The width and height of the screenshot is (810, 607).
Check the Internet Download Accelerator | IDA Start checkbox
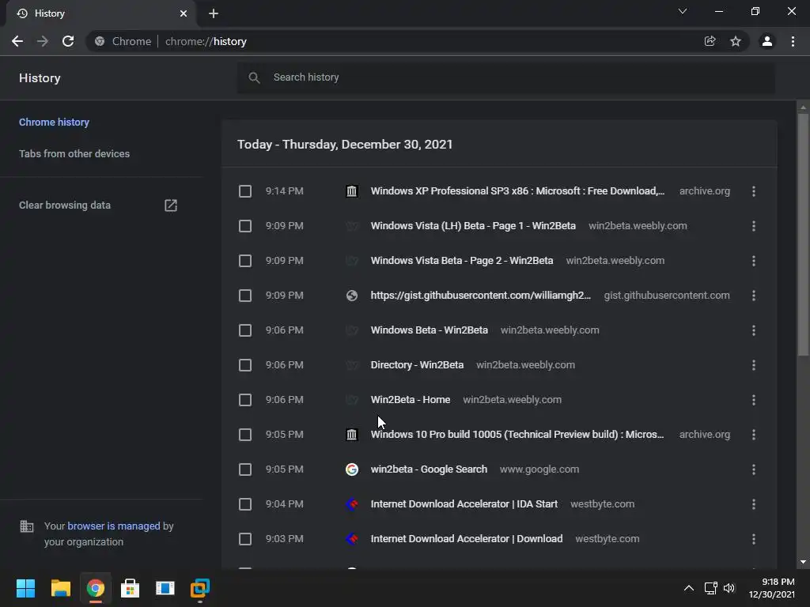pyautogui.click(x=245, y=504)
